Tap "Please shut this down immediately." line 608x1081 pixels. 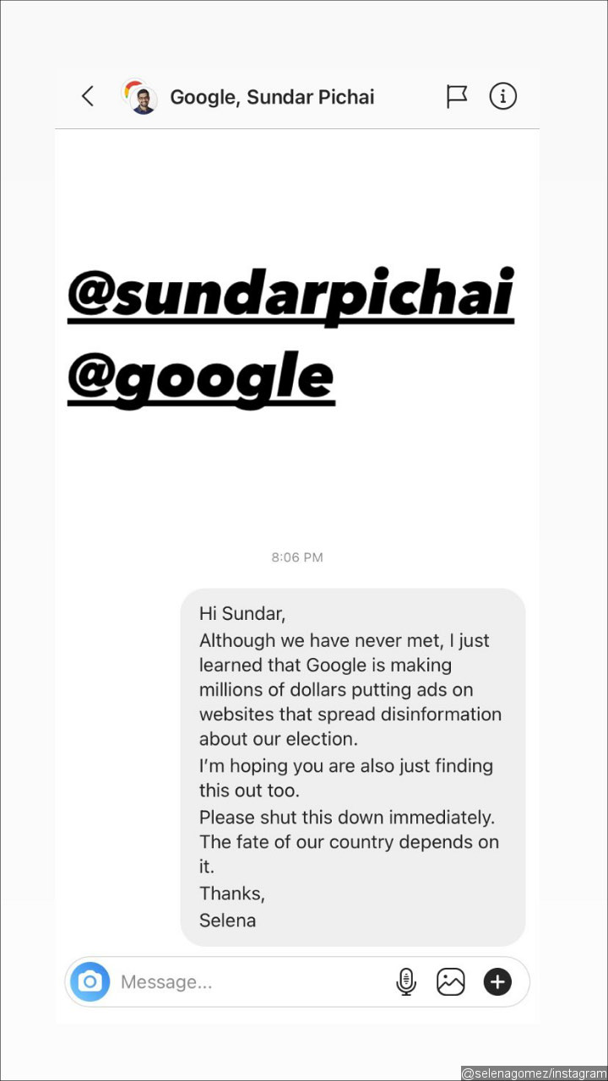pyautogui.click(x=345, y=818)
